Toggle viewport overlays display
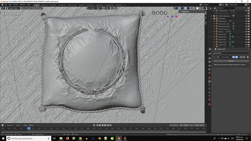The height and width of the screenshot is (141, 251). 186,8
